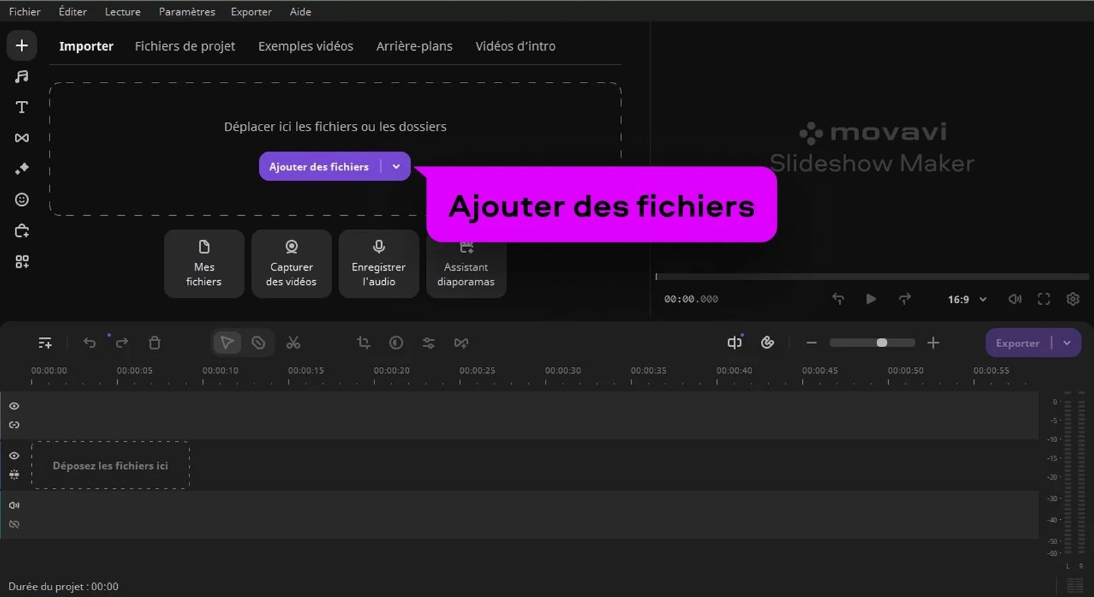Click the Déposez les fichiers ici drop zone
This screenshot has width=1094, height=597.
pos(110,466)
